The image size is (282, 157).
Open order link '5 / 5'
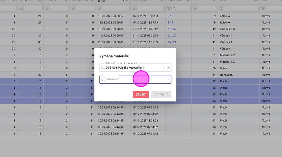point(170,23)
